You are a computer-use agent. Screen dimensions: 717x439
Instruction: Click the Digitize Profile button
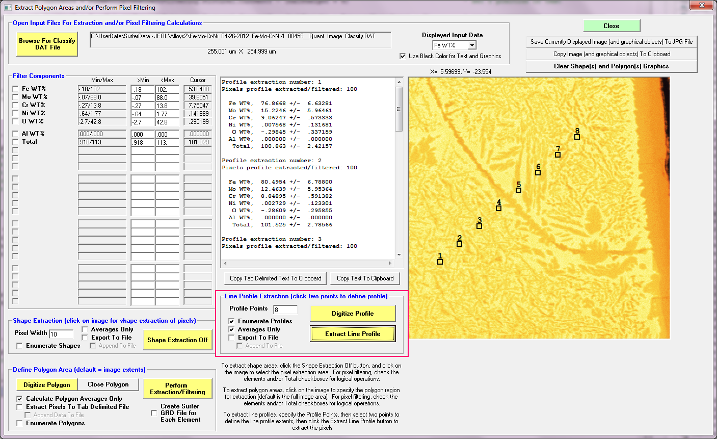[353, 314]
